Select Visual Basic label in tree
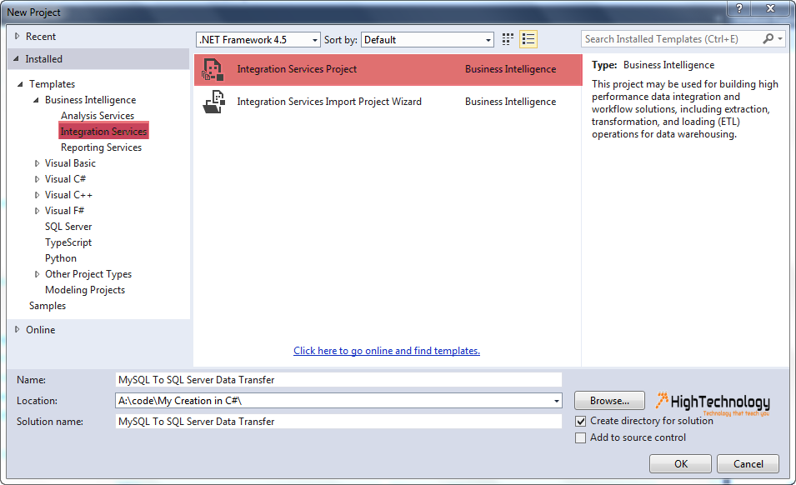This screenshot has height=485, width=796. point(70,163)
